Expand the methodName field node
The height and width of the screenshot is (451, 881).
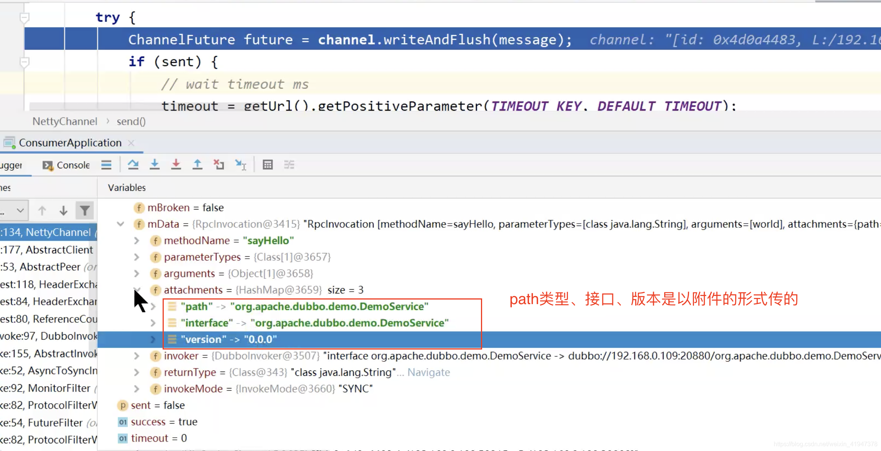[x=137, y=240]
